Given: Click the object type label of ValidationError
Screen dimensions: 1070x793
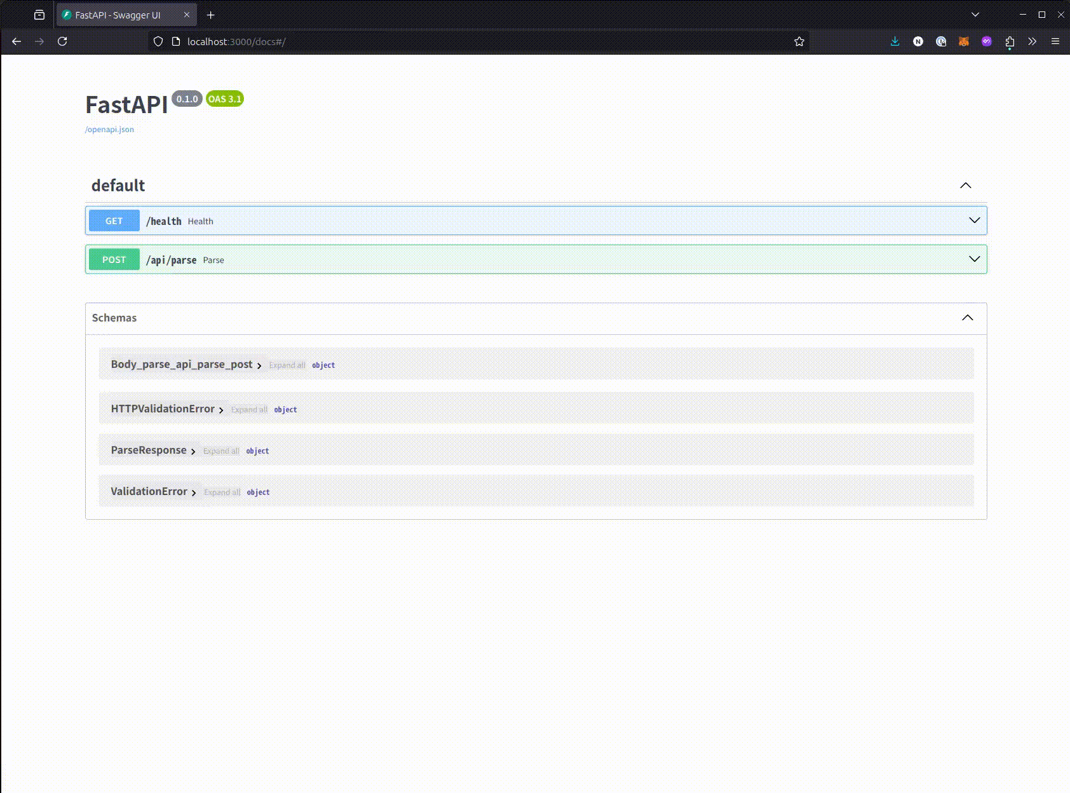Looking at the screenshot, I should click(x=258, y=492).
